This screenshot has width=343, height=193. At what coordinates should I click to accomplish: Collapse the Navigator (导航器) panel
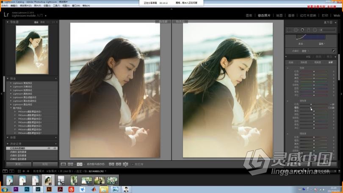8,22
